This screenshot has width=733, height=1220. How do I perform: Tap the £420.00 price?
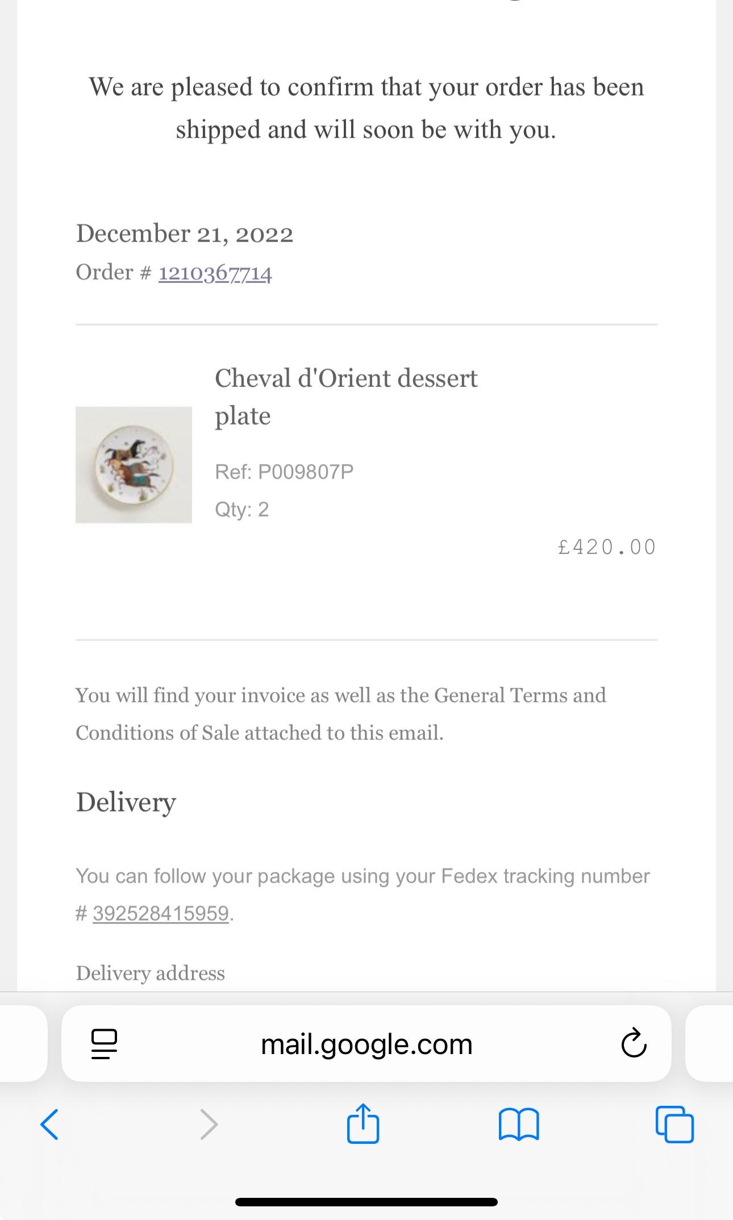pos(607,547)
